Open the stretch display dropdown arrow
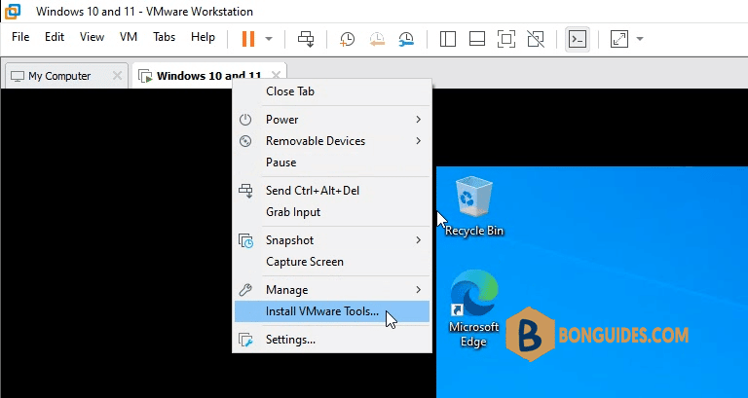 (x=640, y=39)
